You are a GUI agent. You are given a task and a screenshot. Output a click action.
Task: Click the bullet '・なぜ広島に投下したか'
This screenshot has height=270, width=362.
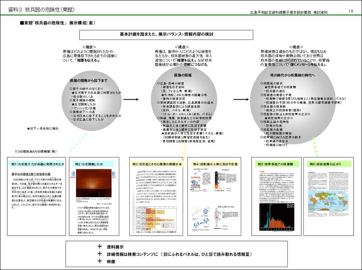coord(88,119)
